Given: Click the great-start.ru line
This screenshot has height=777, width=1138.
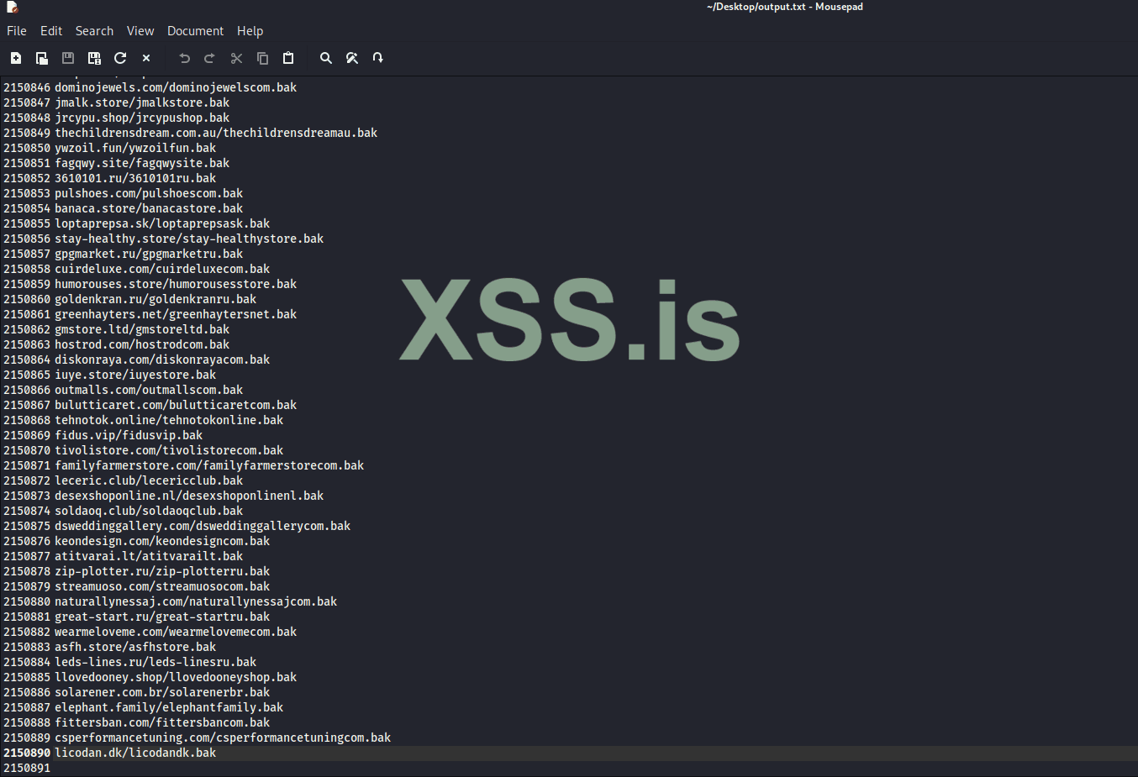Looking at the screenshot, I should pos(162,617).
